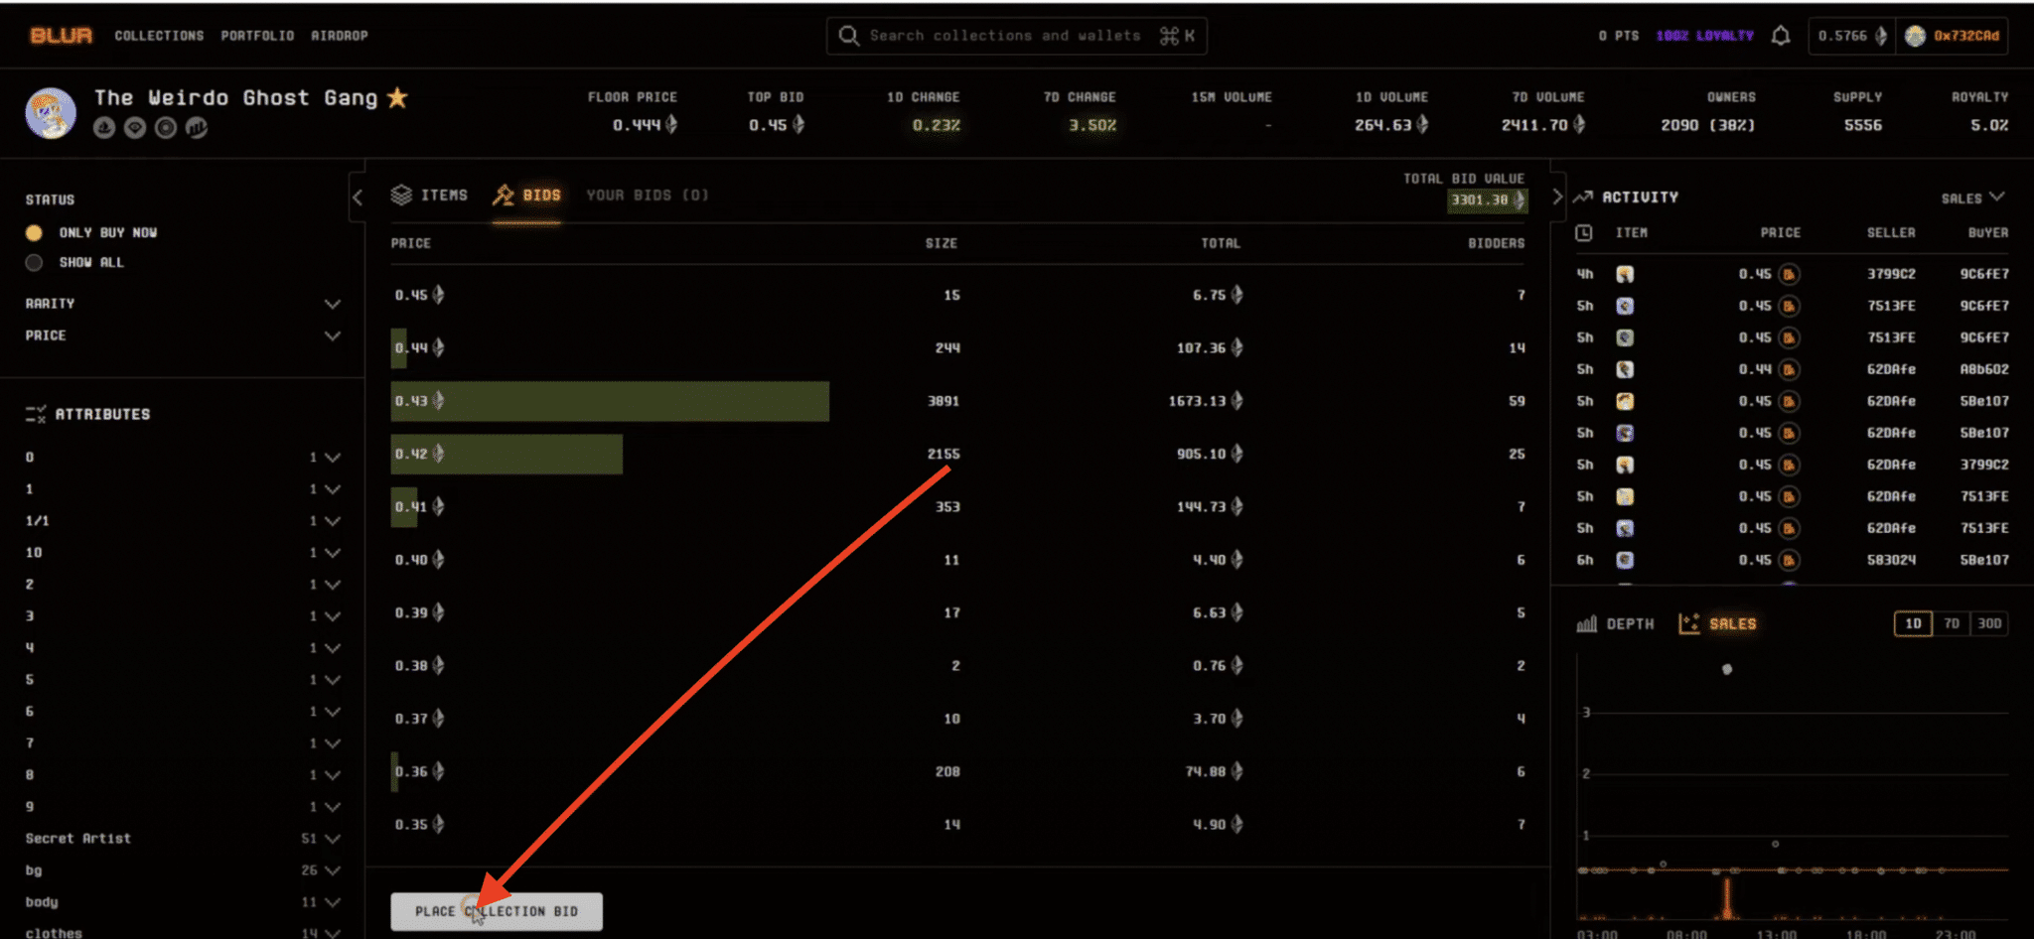
Task: Expand the Price filter
Action: pos(332,336)
